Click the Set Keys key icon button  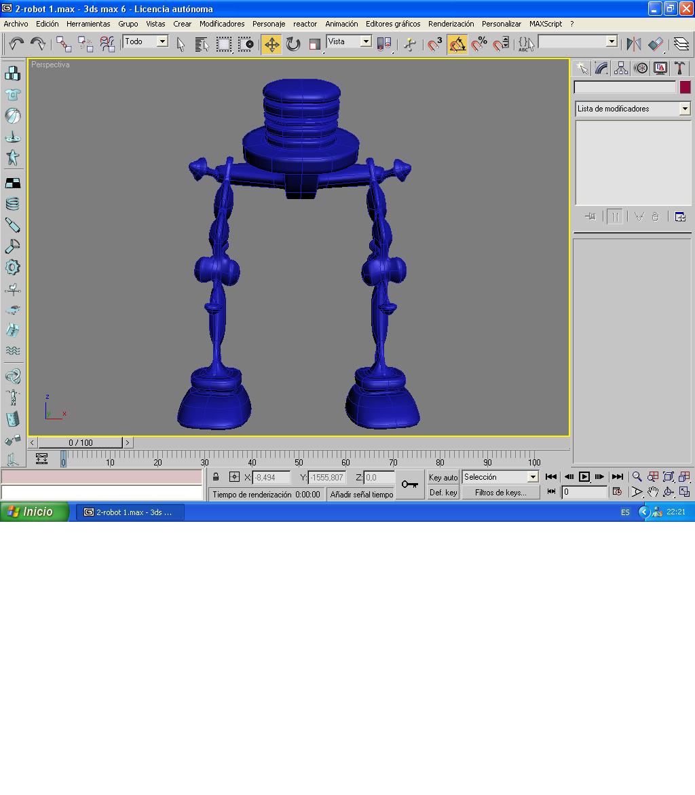[x=410, y=484]
